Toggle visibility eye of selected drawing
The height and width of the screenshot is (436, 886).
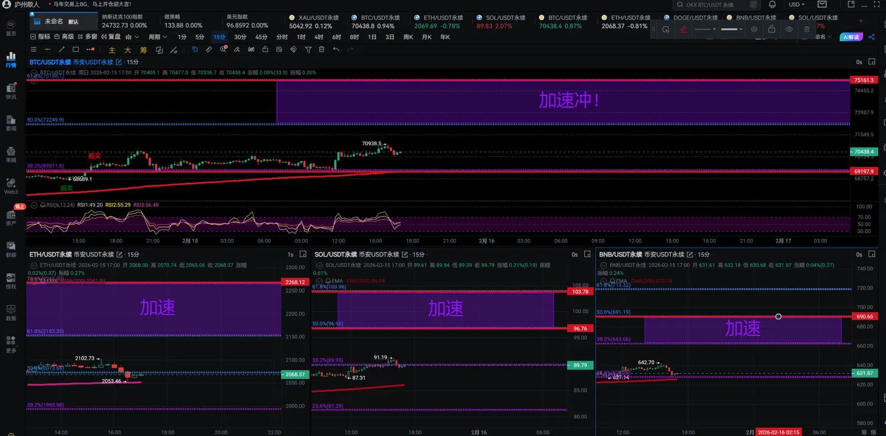point(789,29)
